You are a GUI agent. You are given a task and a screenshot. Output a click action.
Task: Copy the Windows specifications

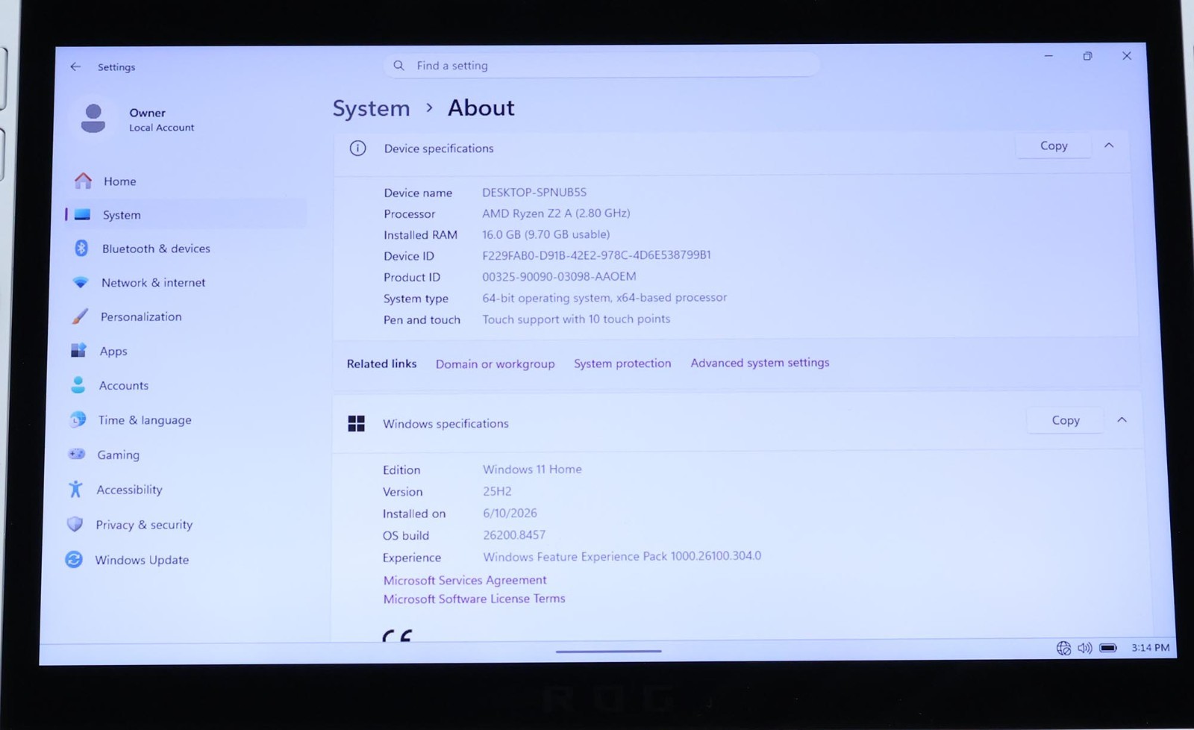tap(1066, 420)
